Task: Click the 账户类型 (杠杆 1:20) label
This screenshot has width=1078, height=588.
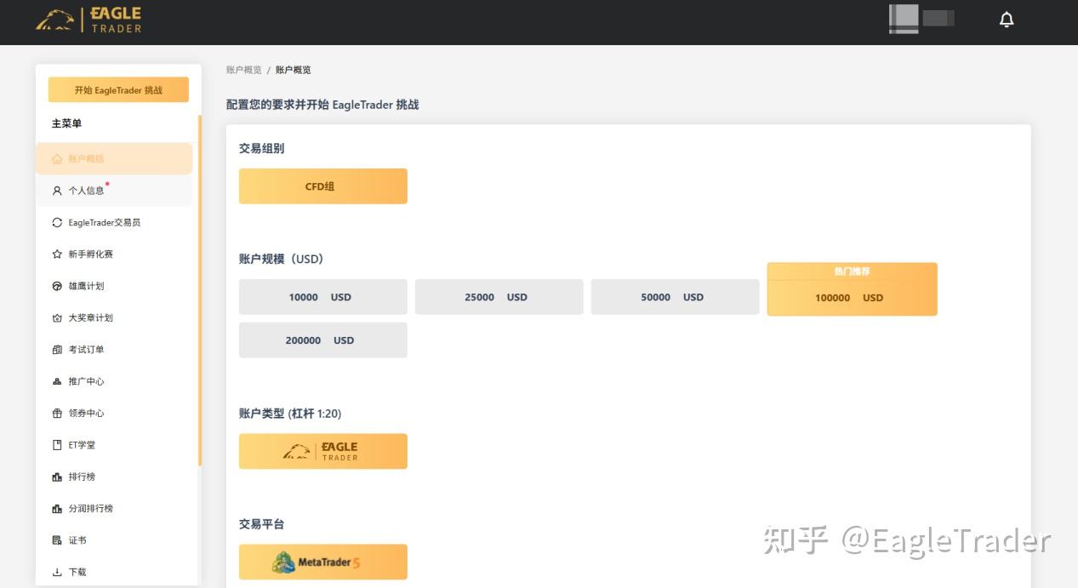Action: tap(290, 414)
